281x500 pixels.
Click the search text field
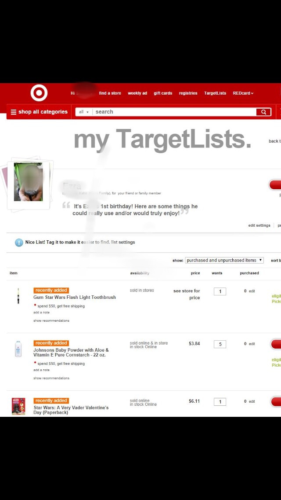click(174, 112)
